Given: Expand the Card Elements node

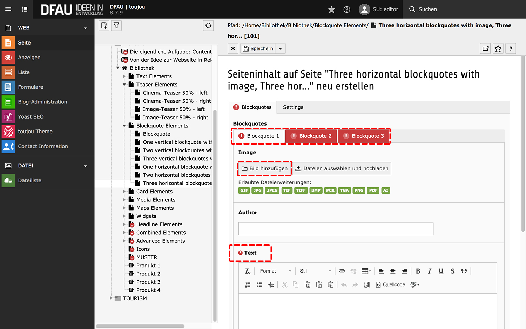Looking at the screenshot, I should point(124,192).
